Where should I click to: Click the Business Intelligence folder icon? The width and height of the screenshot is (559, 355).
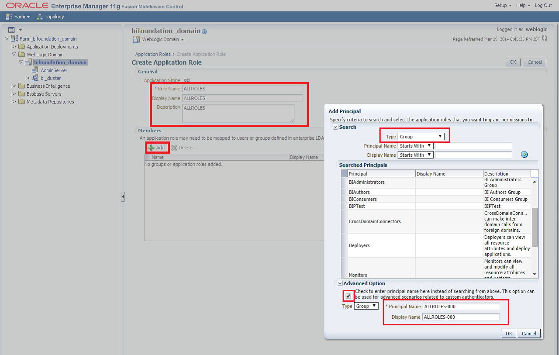[x=21, y=86]
